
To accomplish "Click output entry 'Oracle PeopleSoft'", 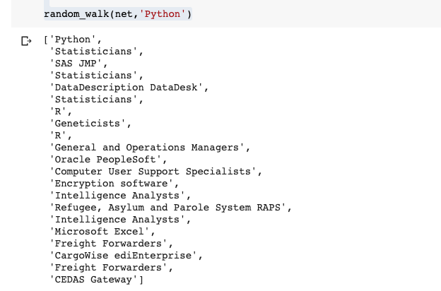I will pyautogui.click(x=105, y=160).
